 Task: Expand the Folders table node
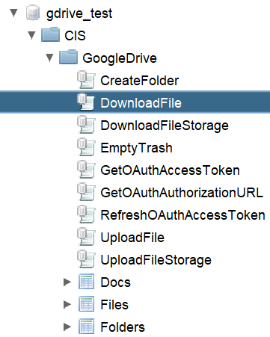pyautogui.click(x=67, y=327)
